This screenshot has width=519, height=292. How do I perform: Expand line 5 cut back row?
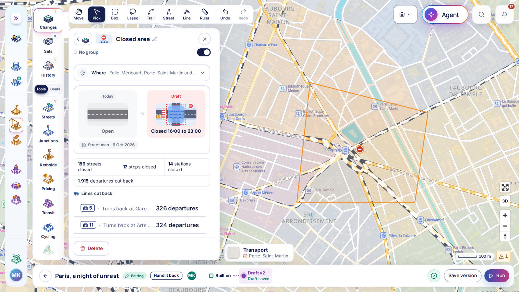click(x=140, y=208)
